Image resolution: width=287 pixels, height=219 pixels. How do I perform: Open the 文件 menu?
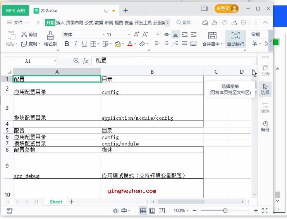(x=17, y=22)
